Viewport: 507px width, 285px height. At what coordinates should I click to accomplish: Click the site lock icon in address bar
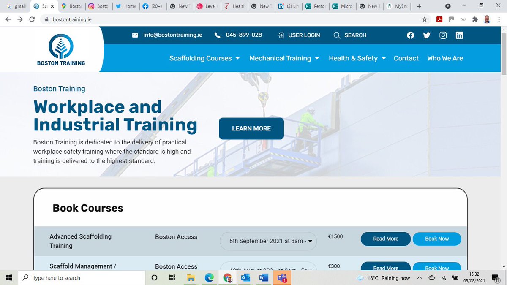(46, 19)
